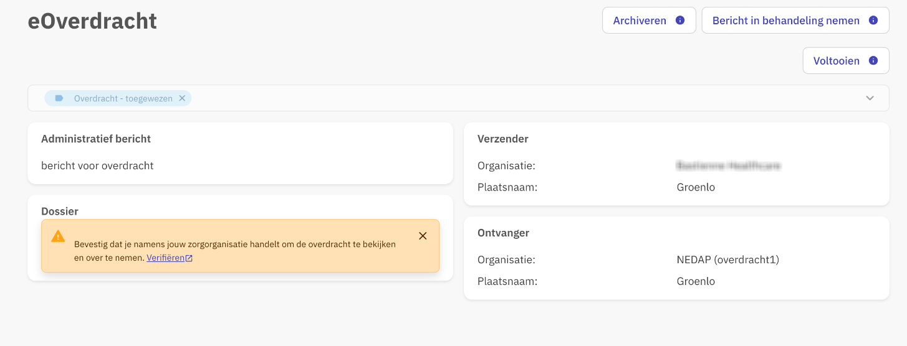907x346 pixels.
Task: Expand the tags dropdown chevron
Action: click(870, 98)
